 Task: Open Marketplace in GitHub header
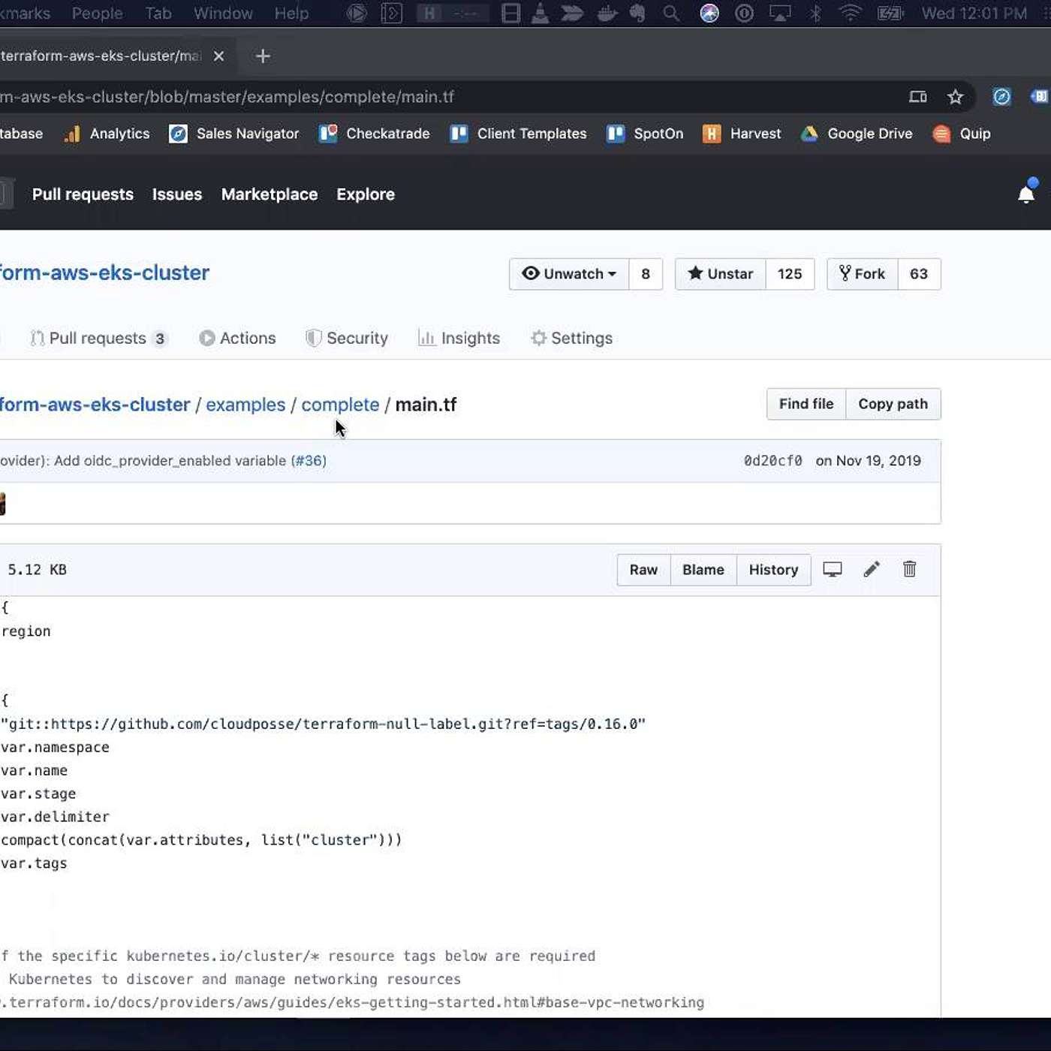[270, 194]
